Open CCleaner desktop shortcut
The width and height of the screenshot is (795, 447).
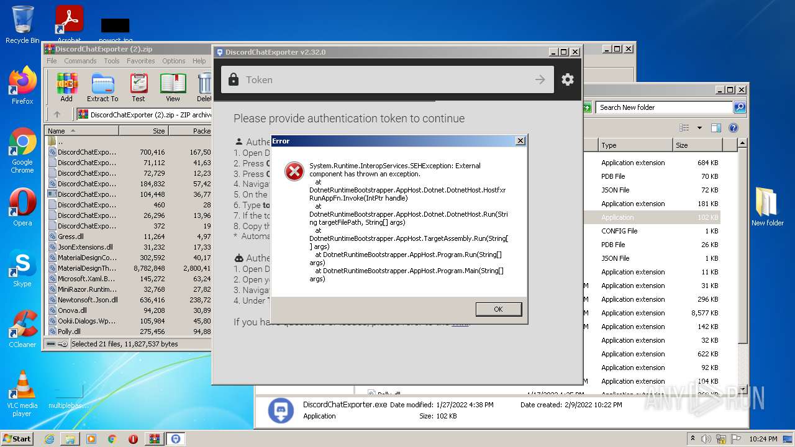[22, 329]
